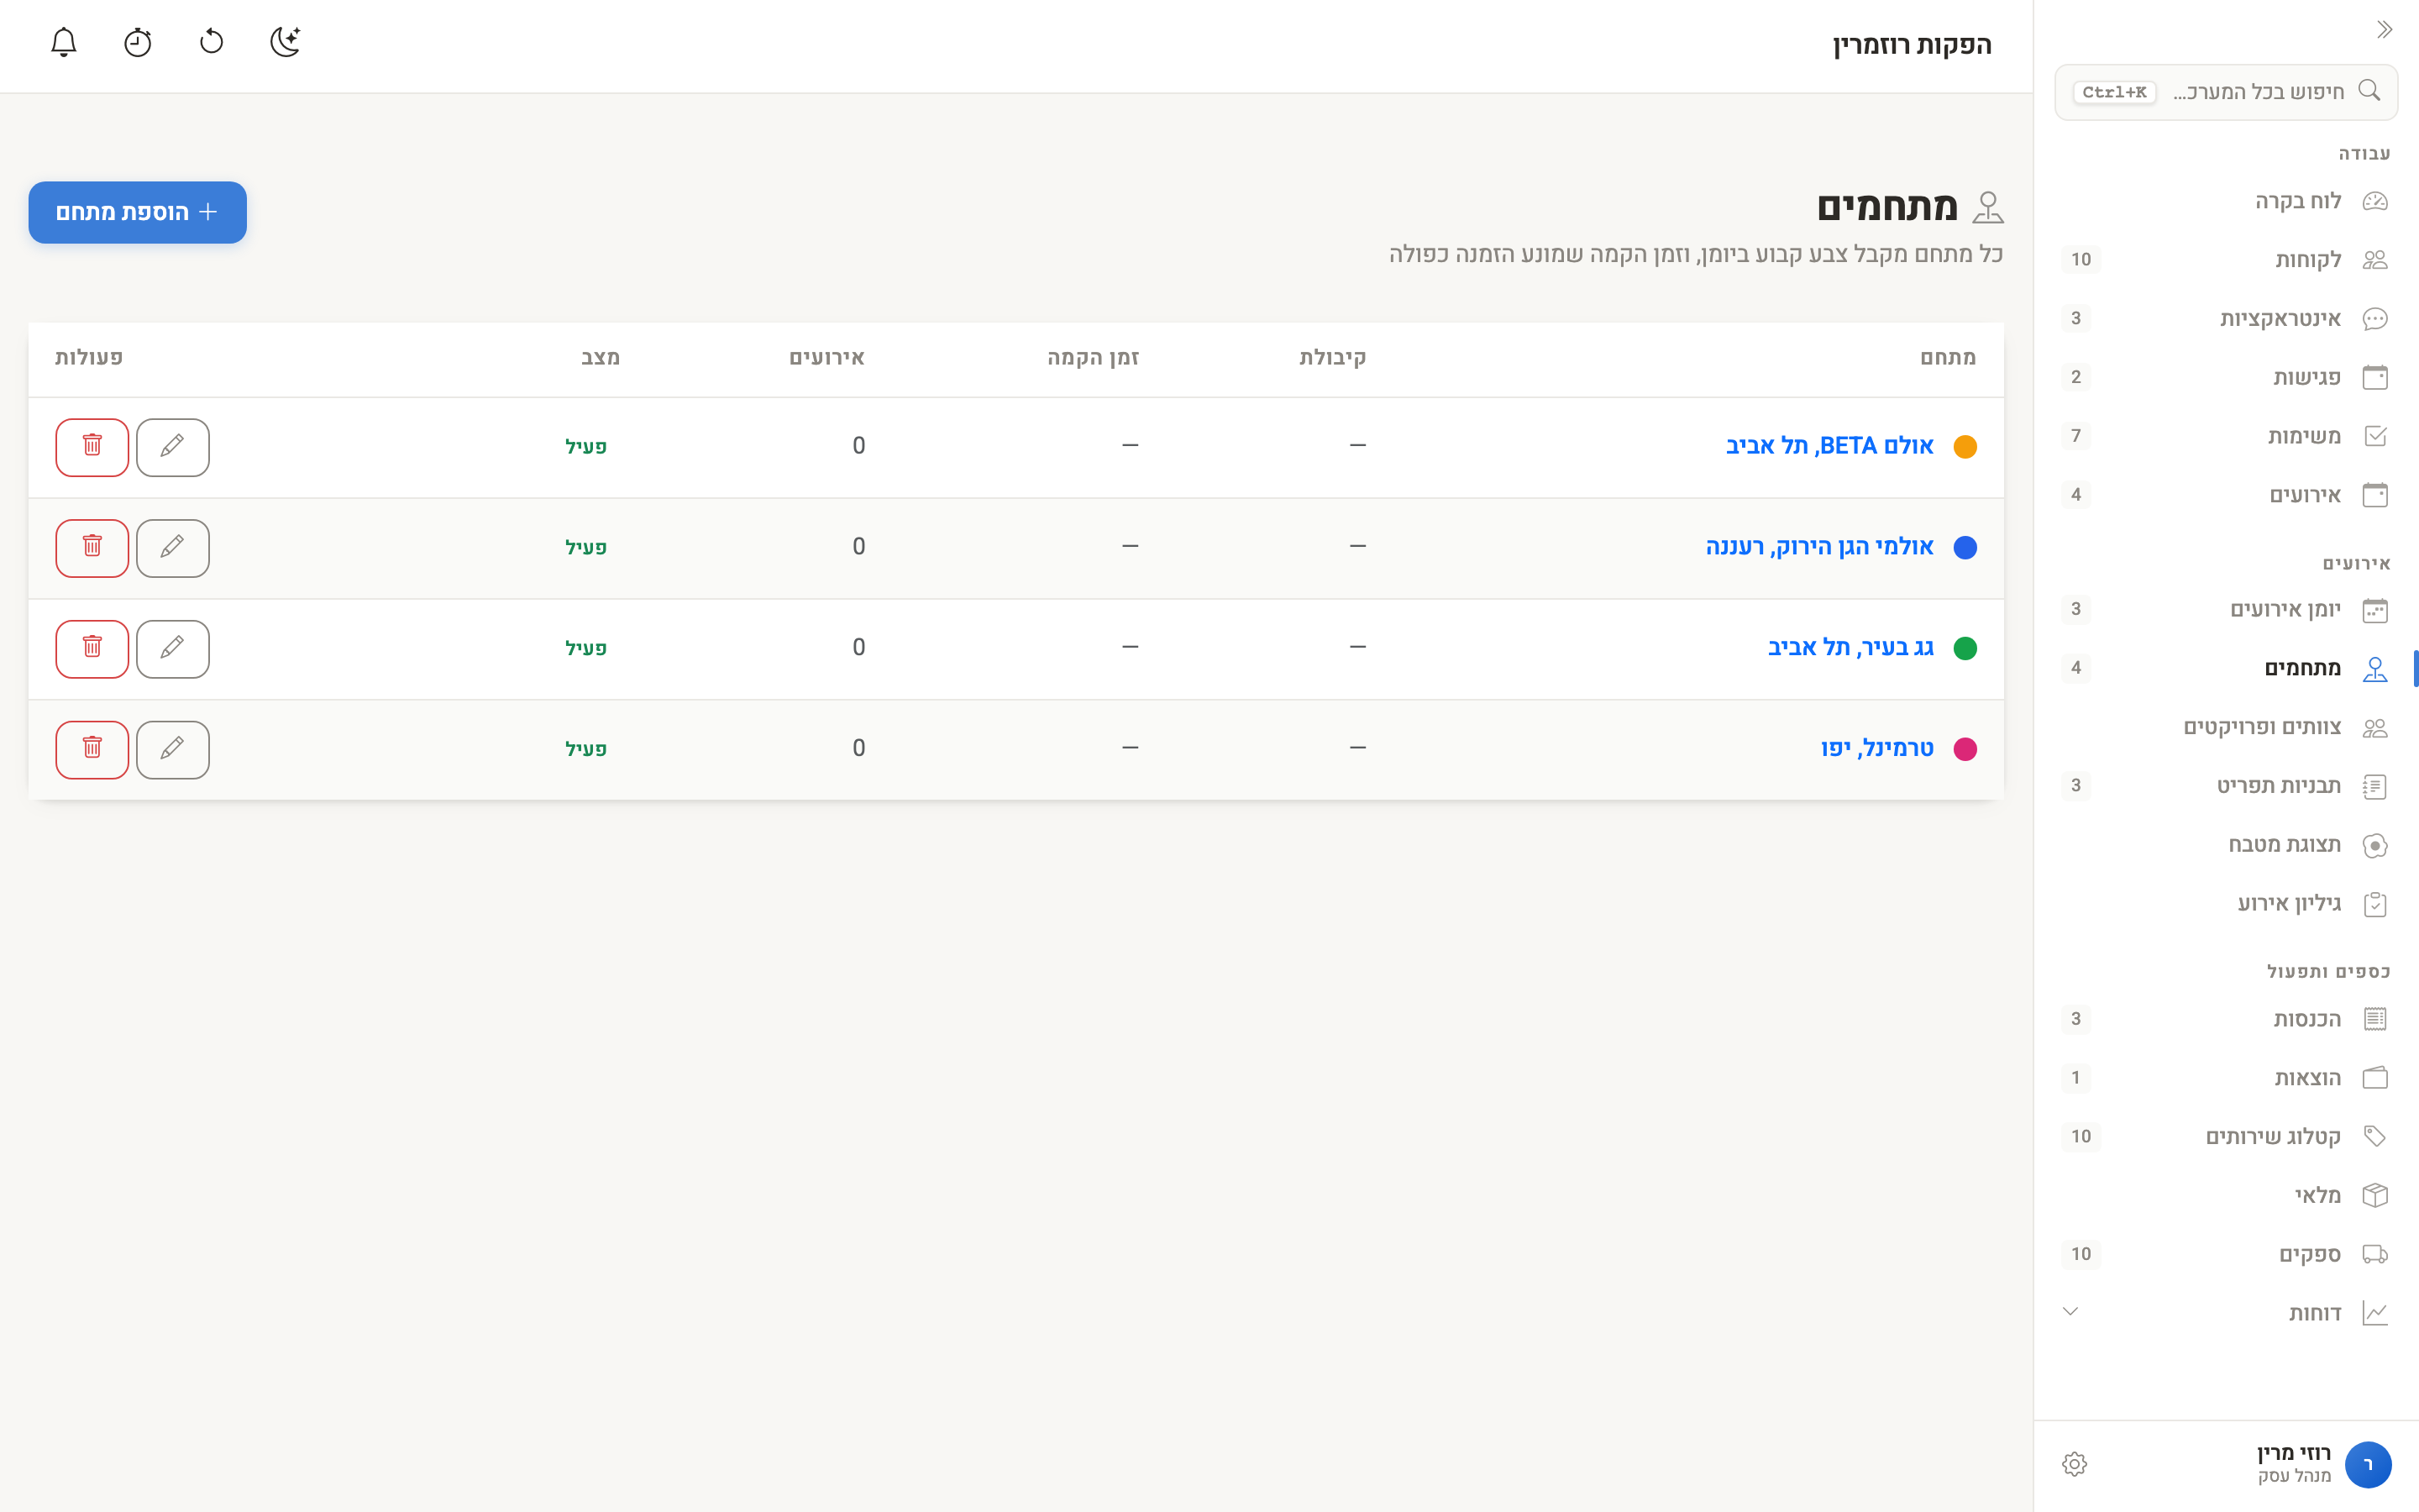This screenshot has width=2419, height=1512.
Task: Delete the טרמינל, יפו venue with the trash icon
Action: tap(92, 748)
